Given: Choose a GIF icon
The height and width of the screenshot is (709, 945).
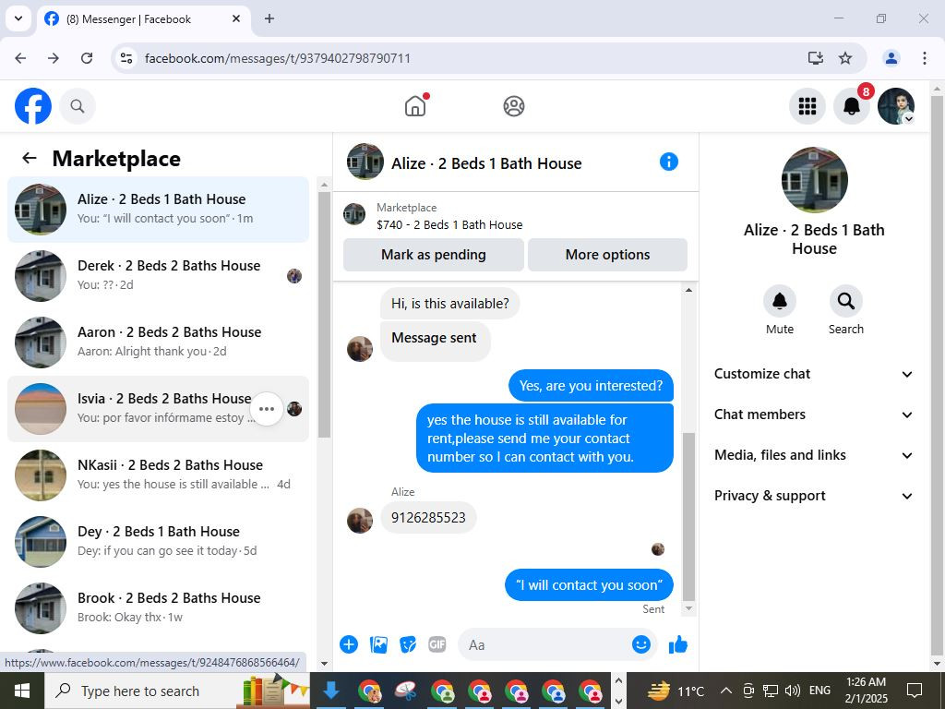Looking at the screenshot, I should [x=437, y=644].
